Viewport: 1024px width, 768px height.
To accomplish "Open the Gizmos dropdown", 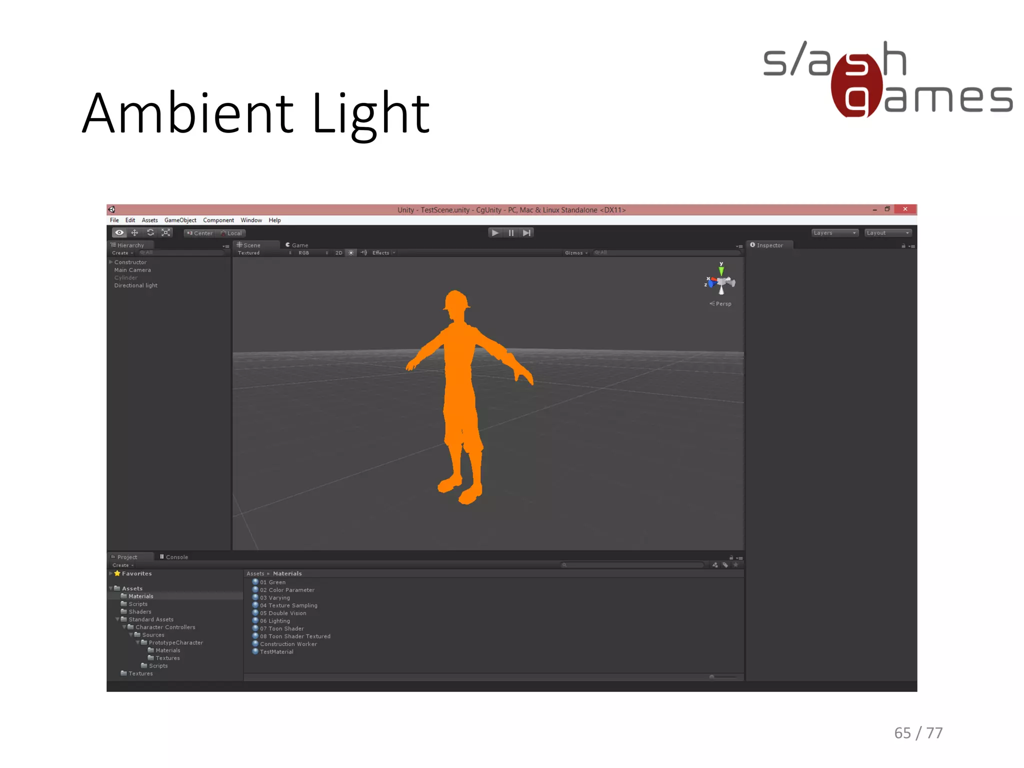I will 576,252.
